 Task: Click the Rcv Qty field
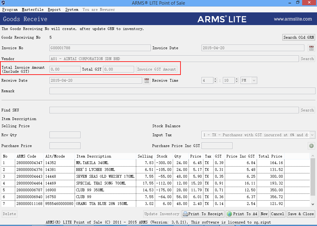(65, 135)
